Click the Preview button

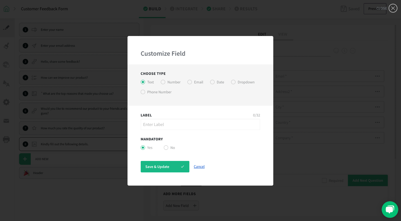click(375, 9)
